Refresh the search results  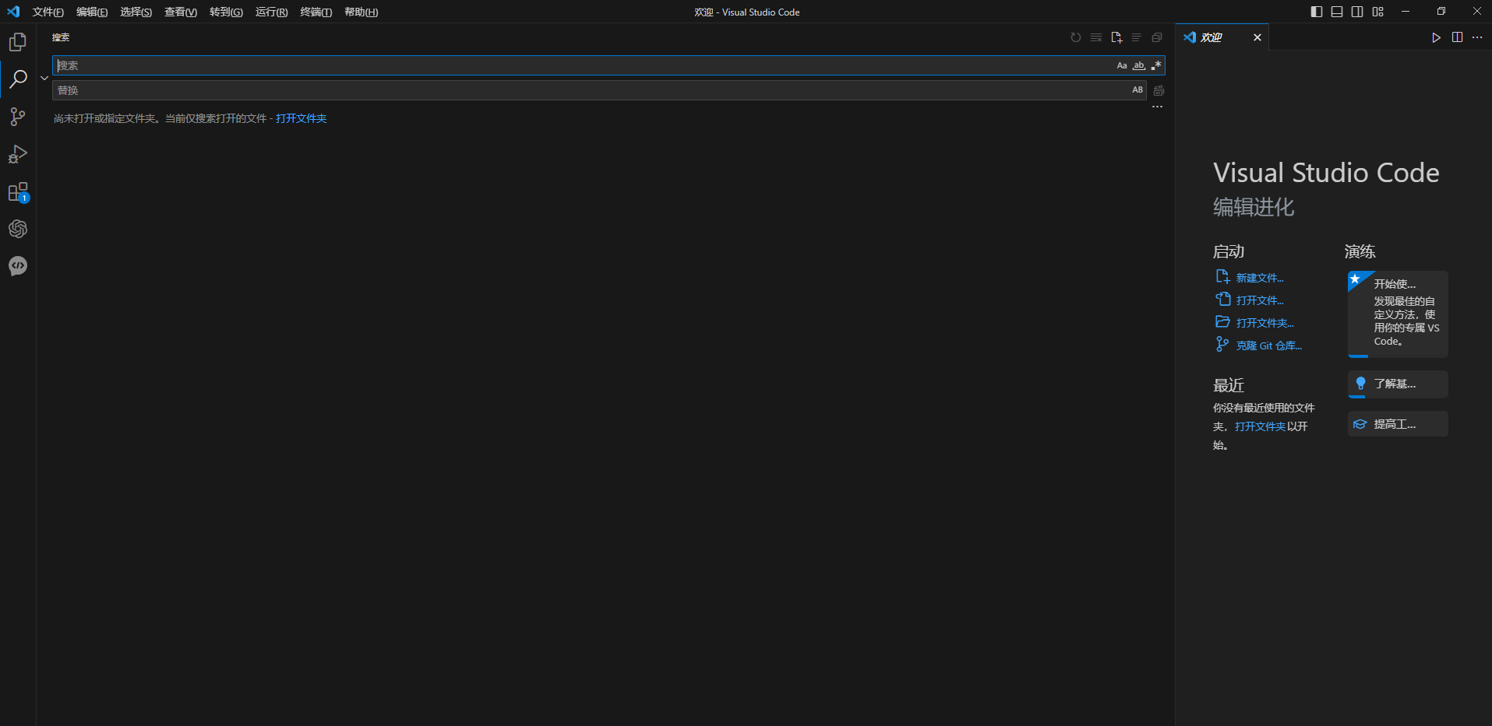pos(1076,37)
